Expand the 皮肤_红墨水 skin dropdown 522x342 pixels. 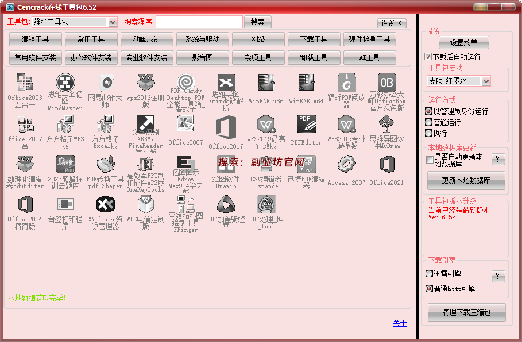coord(486,81)
